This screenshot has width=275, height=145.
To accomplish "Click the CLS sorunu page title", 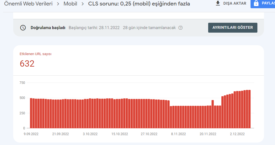I will 139,4.
